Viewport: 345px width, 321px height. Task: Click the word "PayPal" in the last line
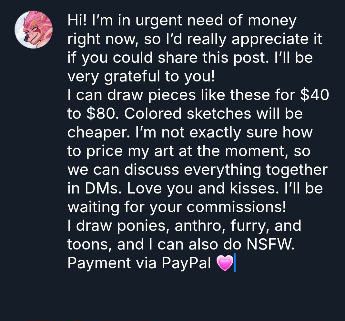187,263
